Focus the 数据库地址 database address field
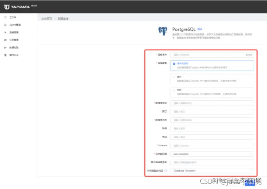This screenshot has width=267, height=189. point(212,103)
